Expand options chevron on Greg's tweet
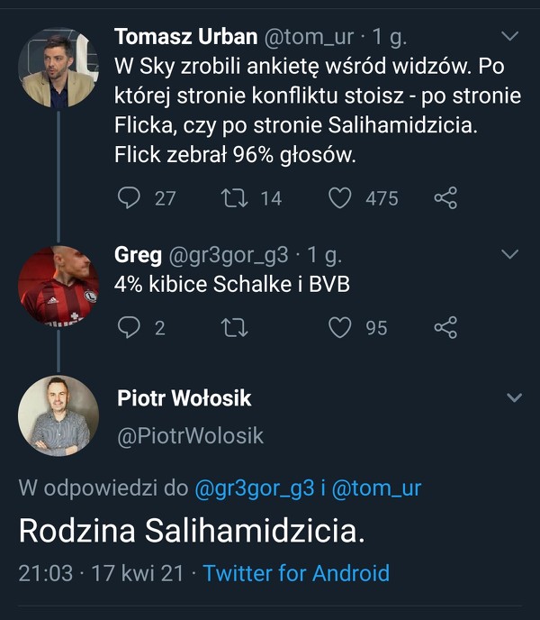This screenshot has height=620, width=540. [510, 255]
